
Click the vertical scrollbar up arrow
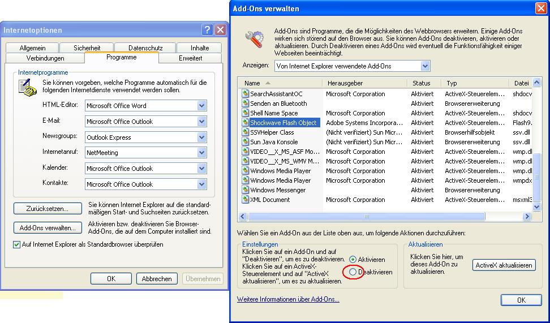pyautogui.click(x=536, y=83)
